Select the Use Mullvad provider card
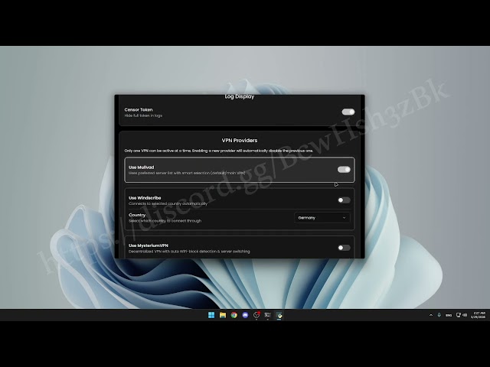This screenshot has width=490, height=367. 230,170
